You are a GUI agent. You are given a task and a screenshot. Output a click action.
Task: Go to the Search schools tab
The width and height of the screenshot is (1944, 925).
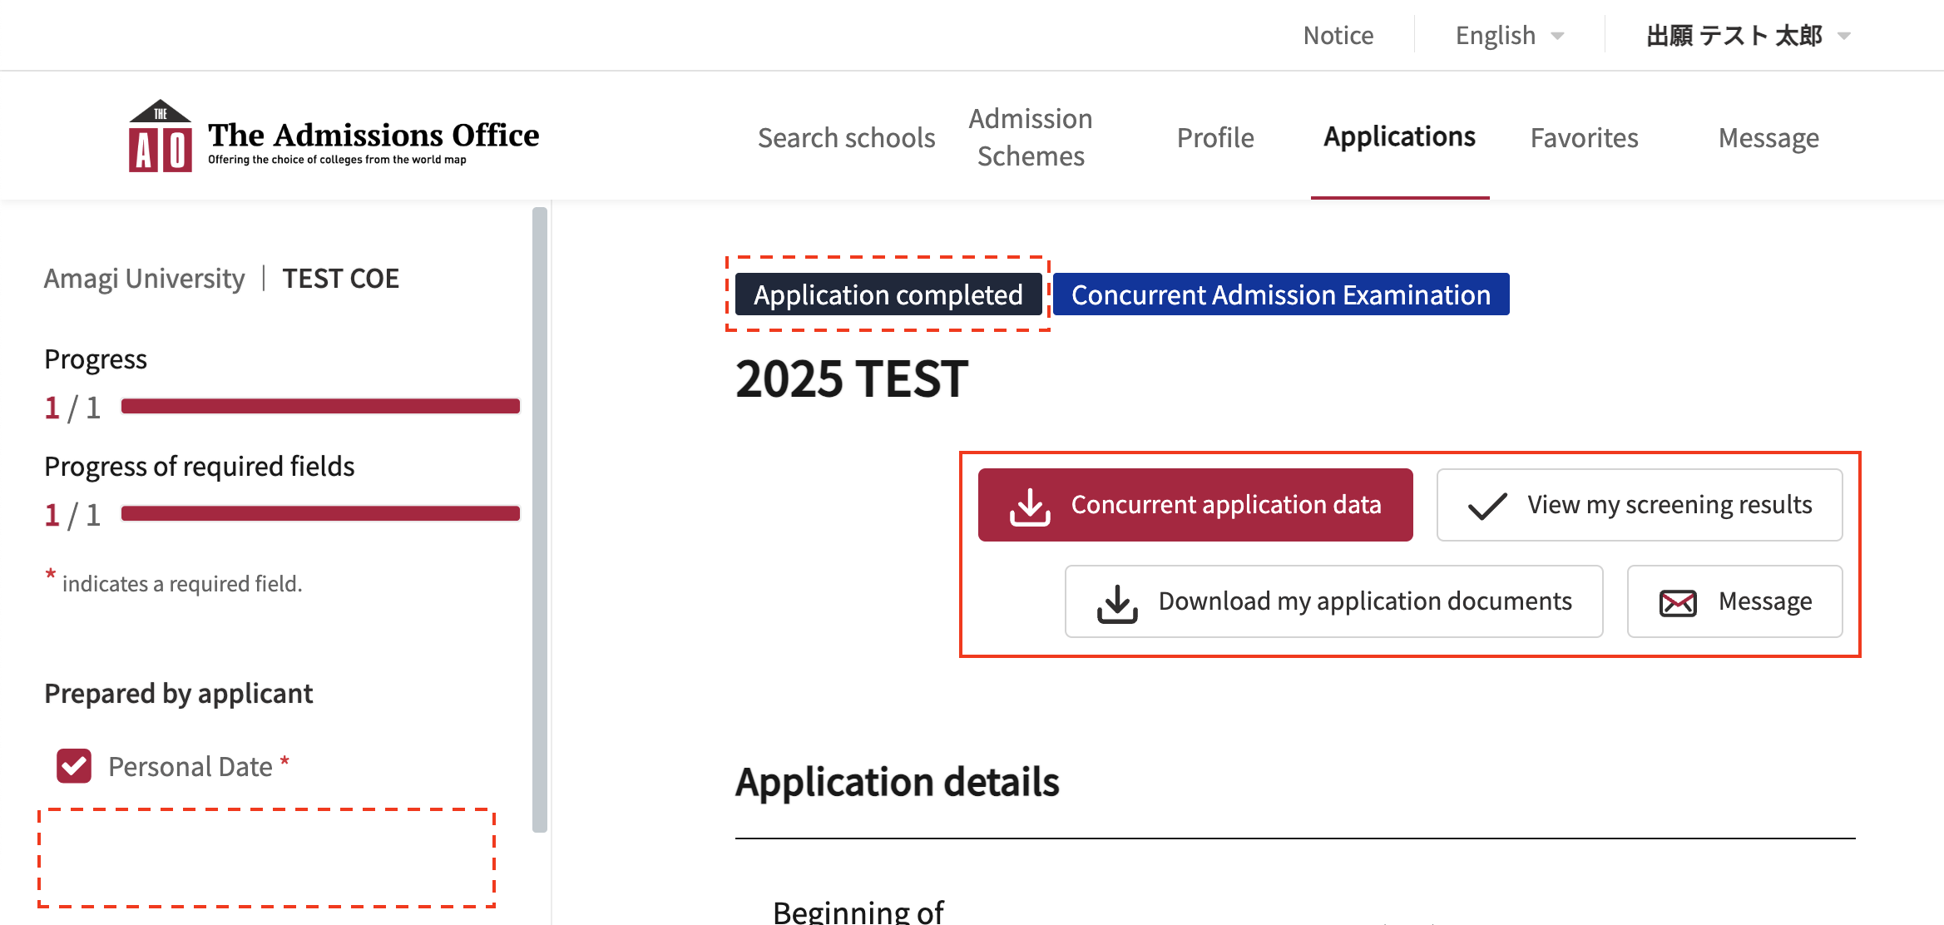coord(846,138)
